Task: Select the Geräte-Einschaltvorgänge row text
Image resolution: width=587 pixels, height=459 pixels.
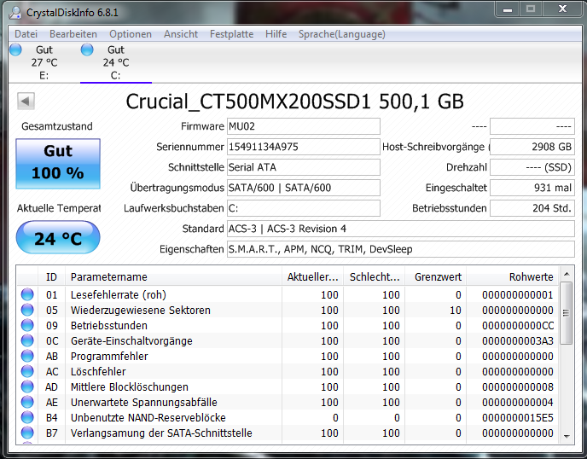Action: 131,341
